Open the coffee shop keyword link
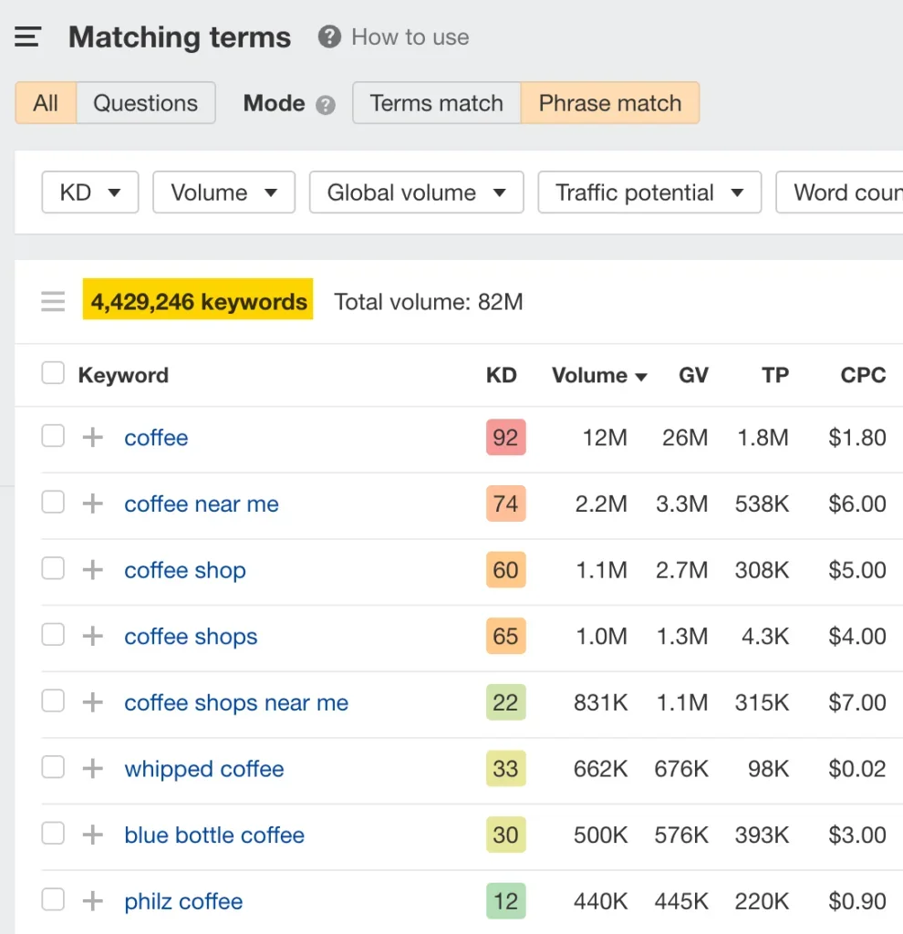The height and width of the screenshot is (934, 903). 185,570
